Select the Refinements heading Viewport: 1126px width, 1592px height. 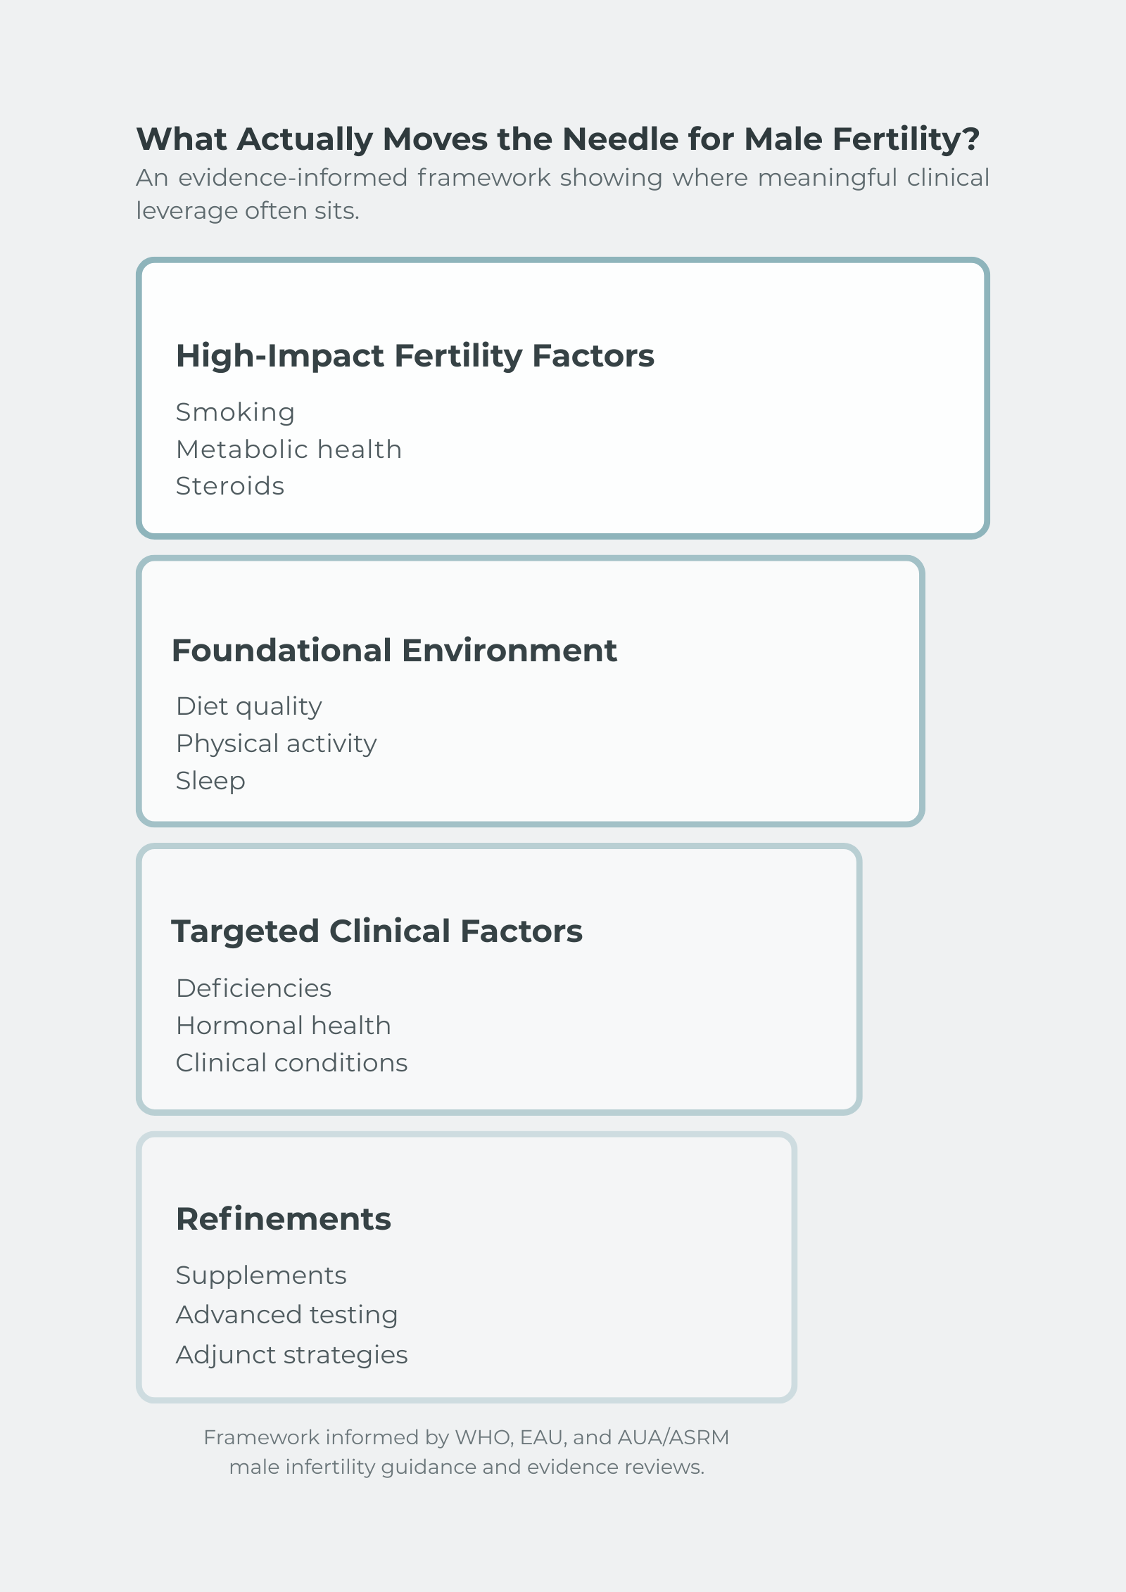coord(283,1219)
